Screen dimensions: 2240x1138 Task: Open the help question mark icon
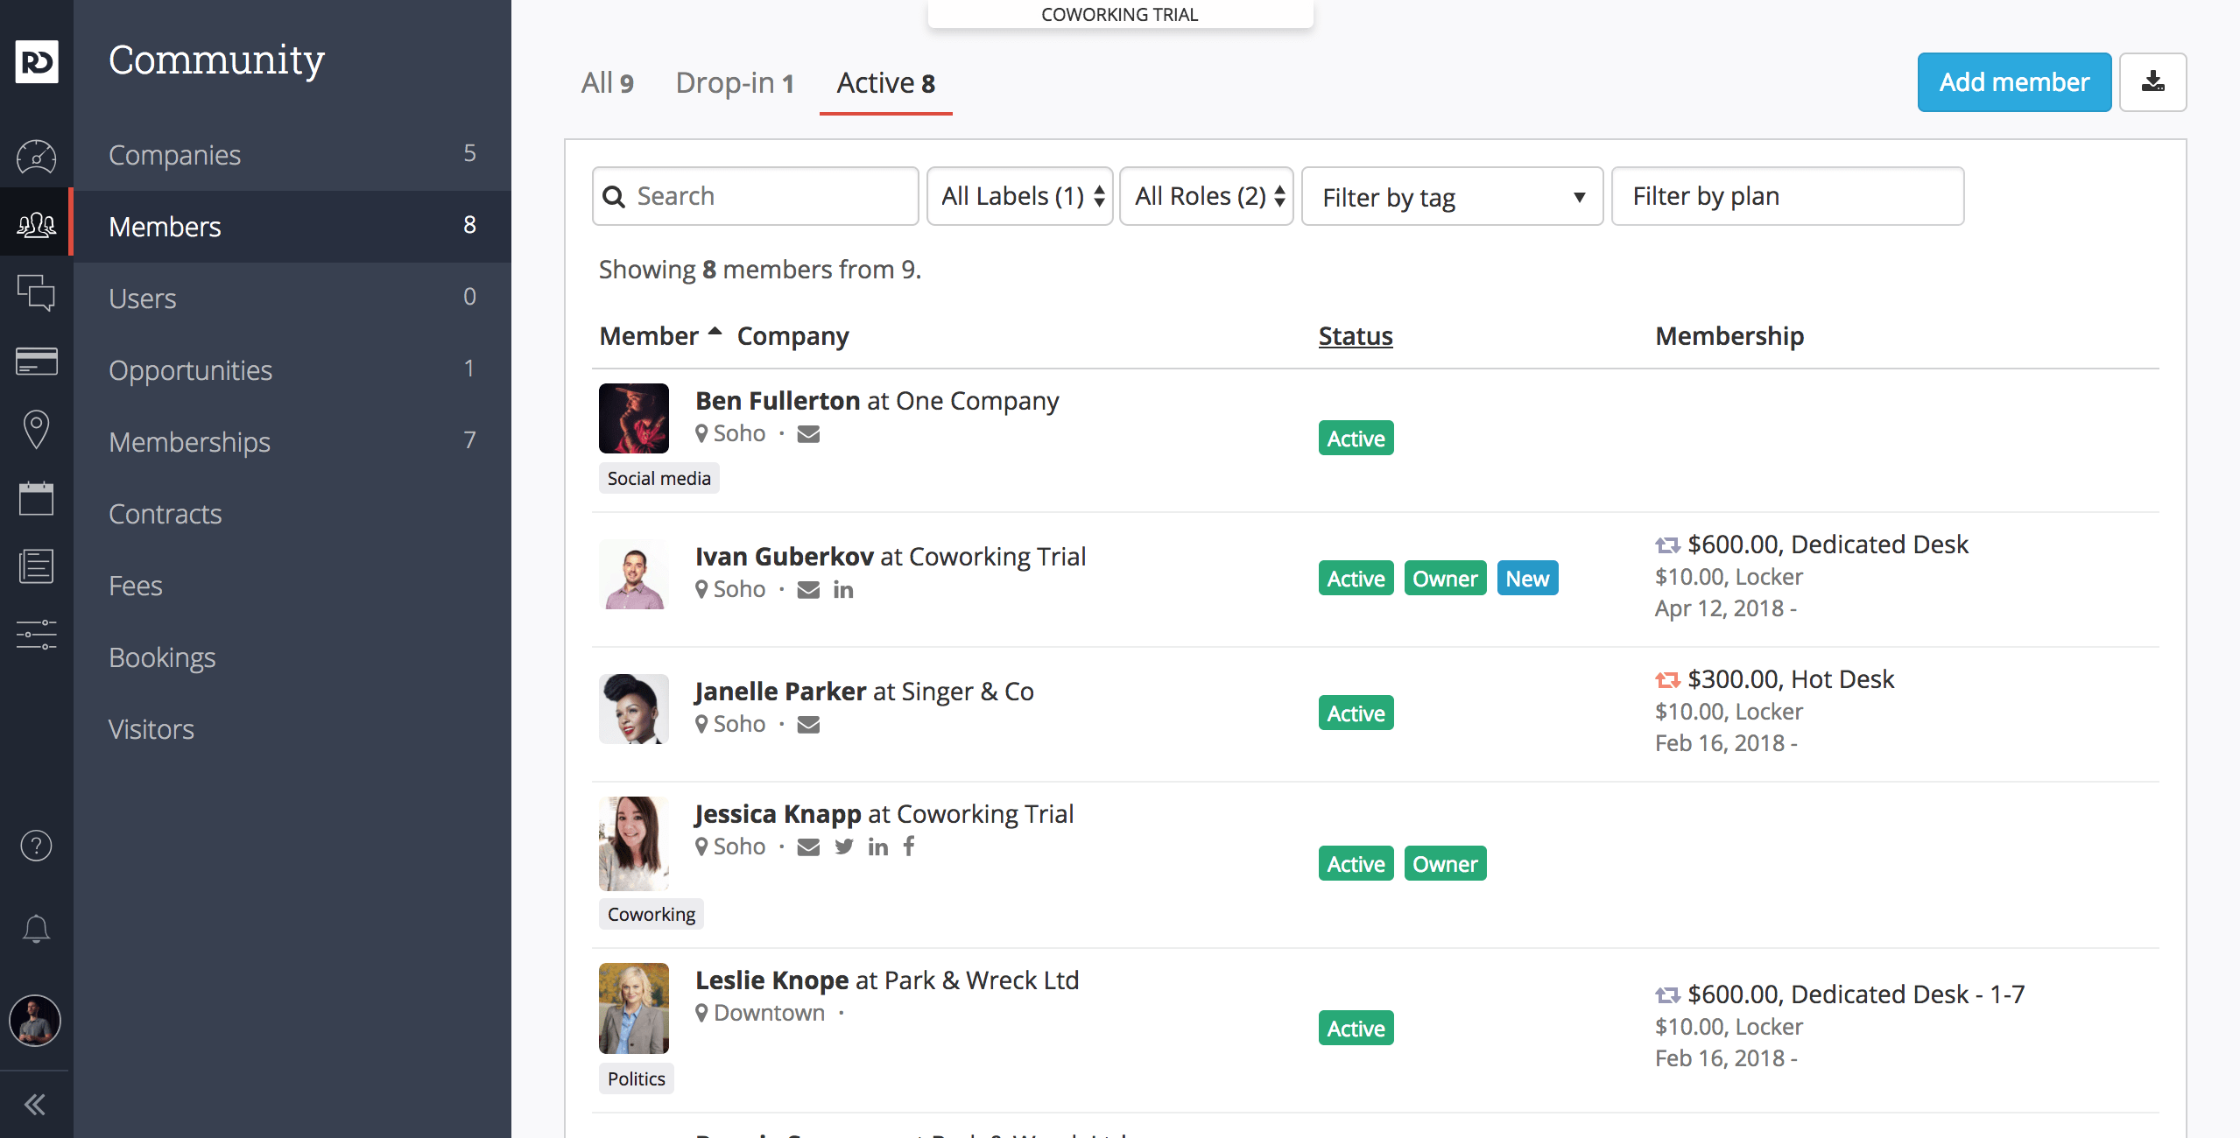click(37, 846)
